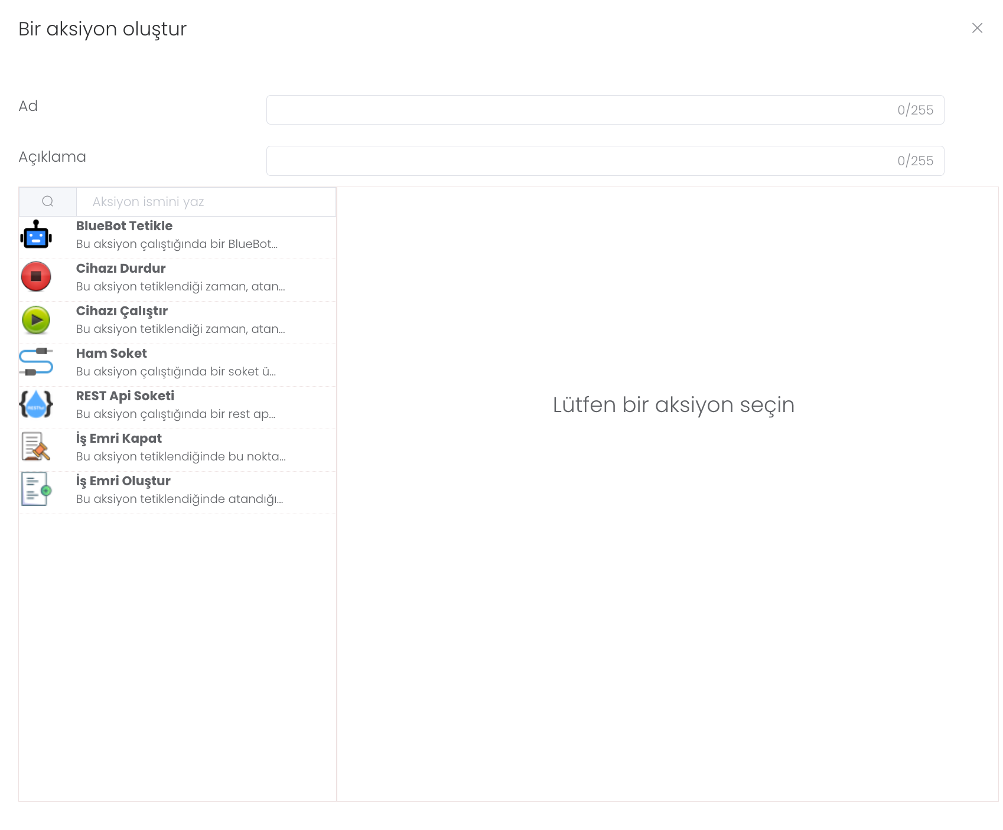Click the Ham Soket cable icon
The image size is (1003, 830).
36,362
